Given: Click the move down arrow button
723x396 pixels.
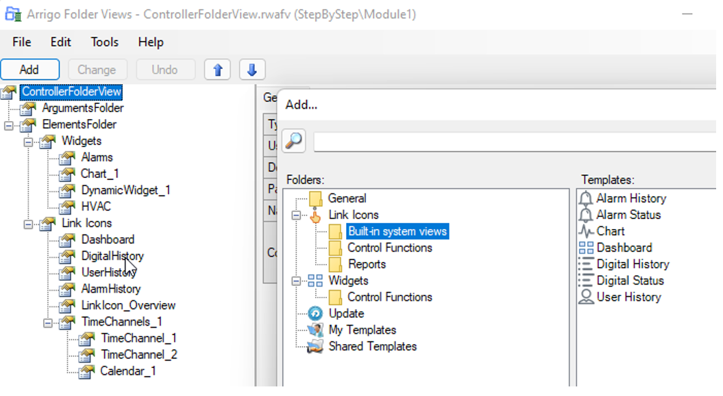Looking at the screenshot, I should tap(252, 70).
